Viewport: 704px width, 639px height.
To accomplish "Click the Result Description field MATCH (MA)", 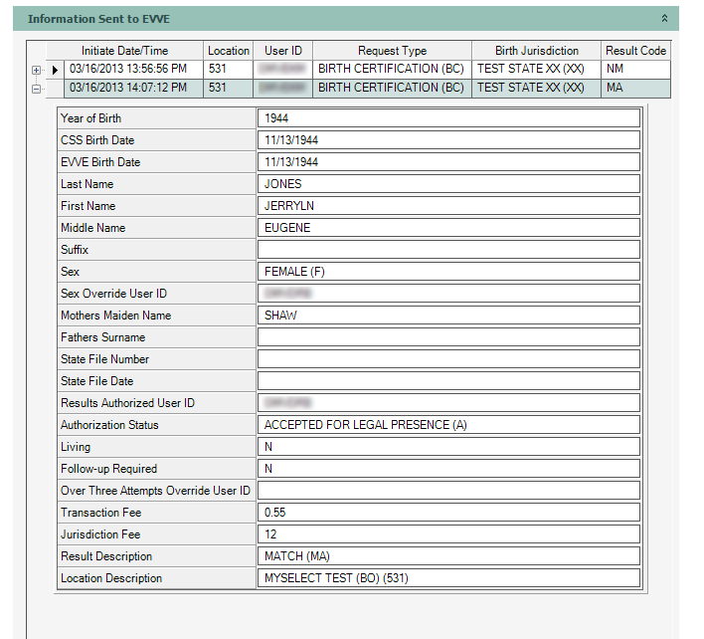I will click(447, 556).
